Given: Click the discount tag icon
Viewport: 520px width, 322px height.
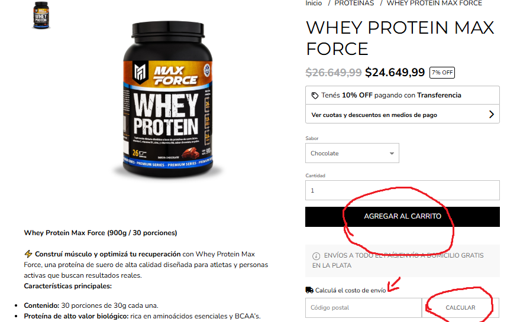Looking at the screenshot, I should tap(315, 96).
